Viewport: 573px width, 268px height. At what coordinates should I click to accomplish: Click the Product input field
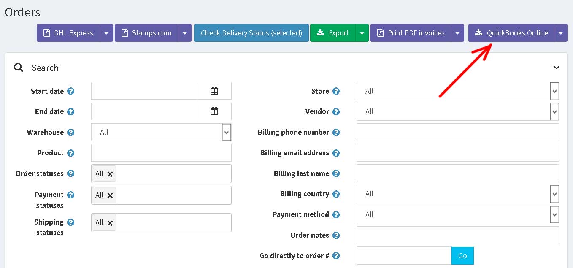click(161, 153)
